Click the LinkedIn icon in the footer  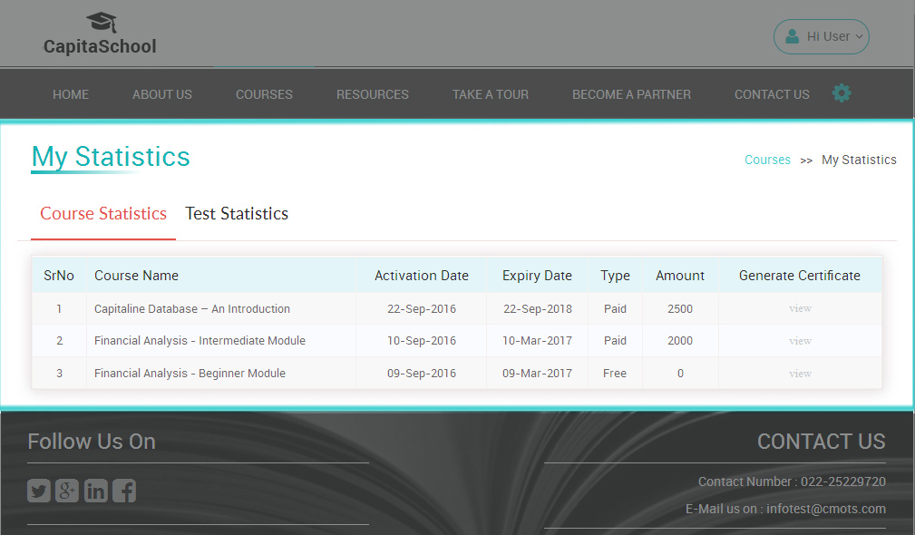(96, 491)
